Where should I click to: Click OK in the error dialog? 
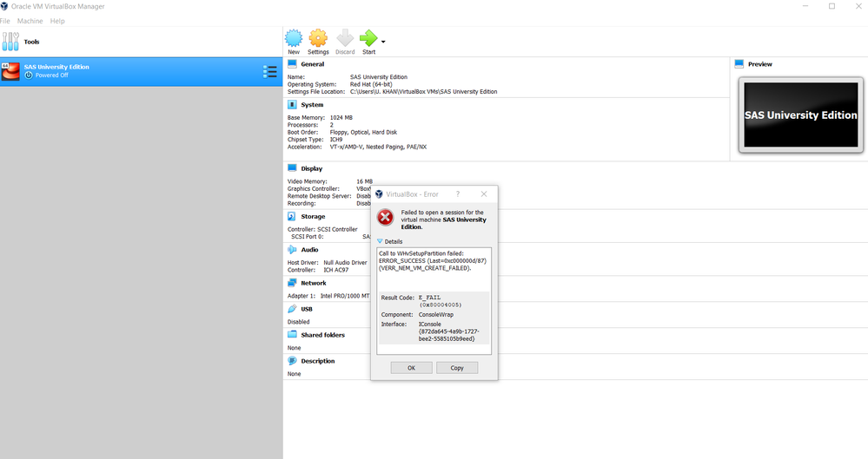click(x=411, y=368)
